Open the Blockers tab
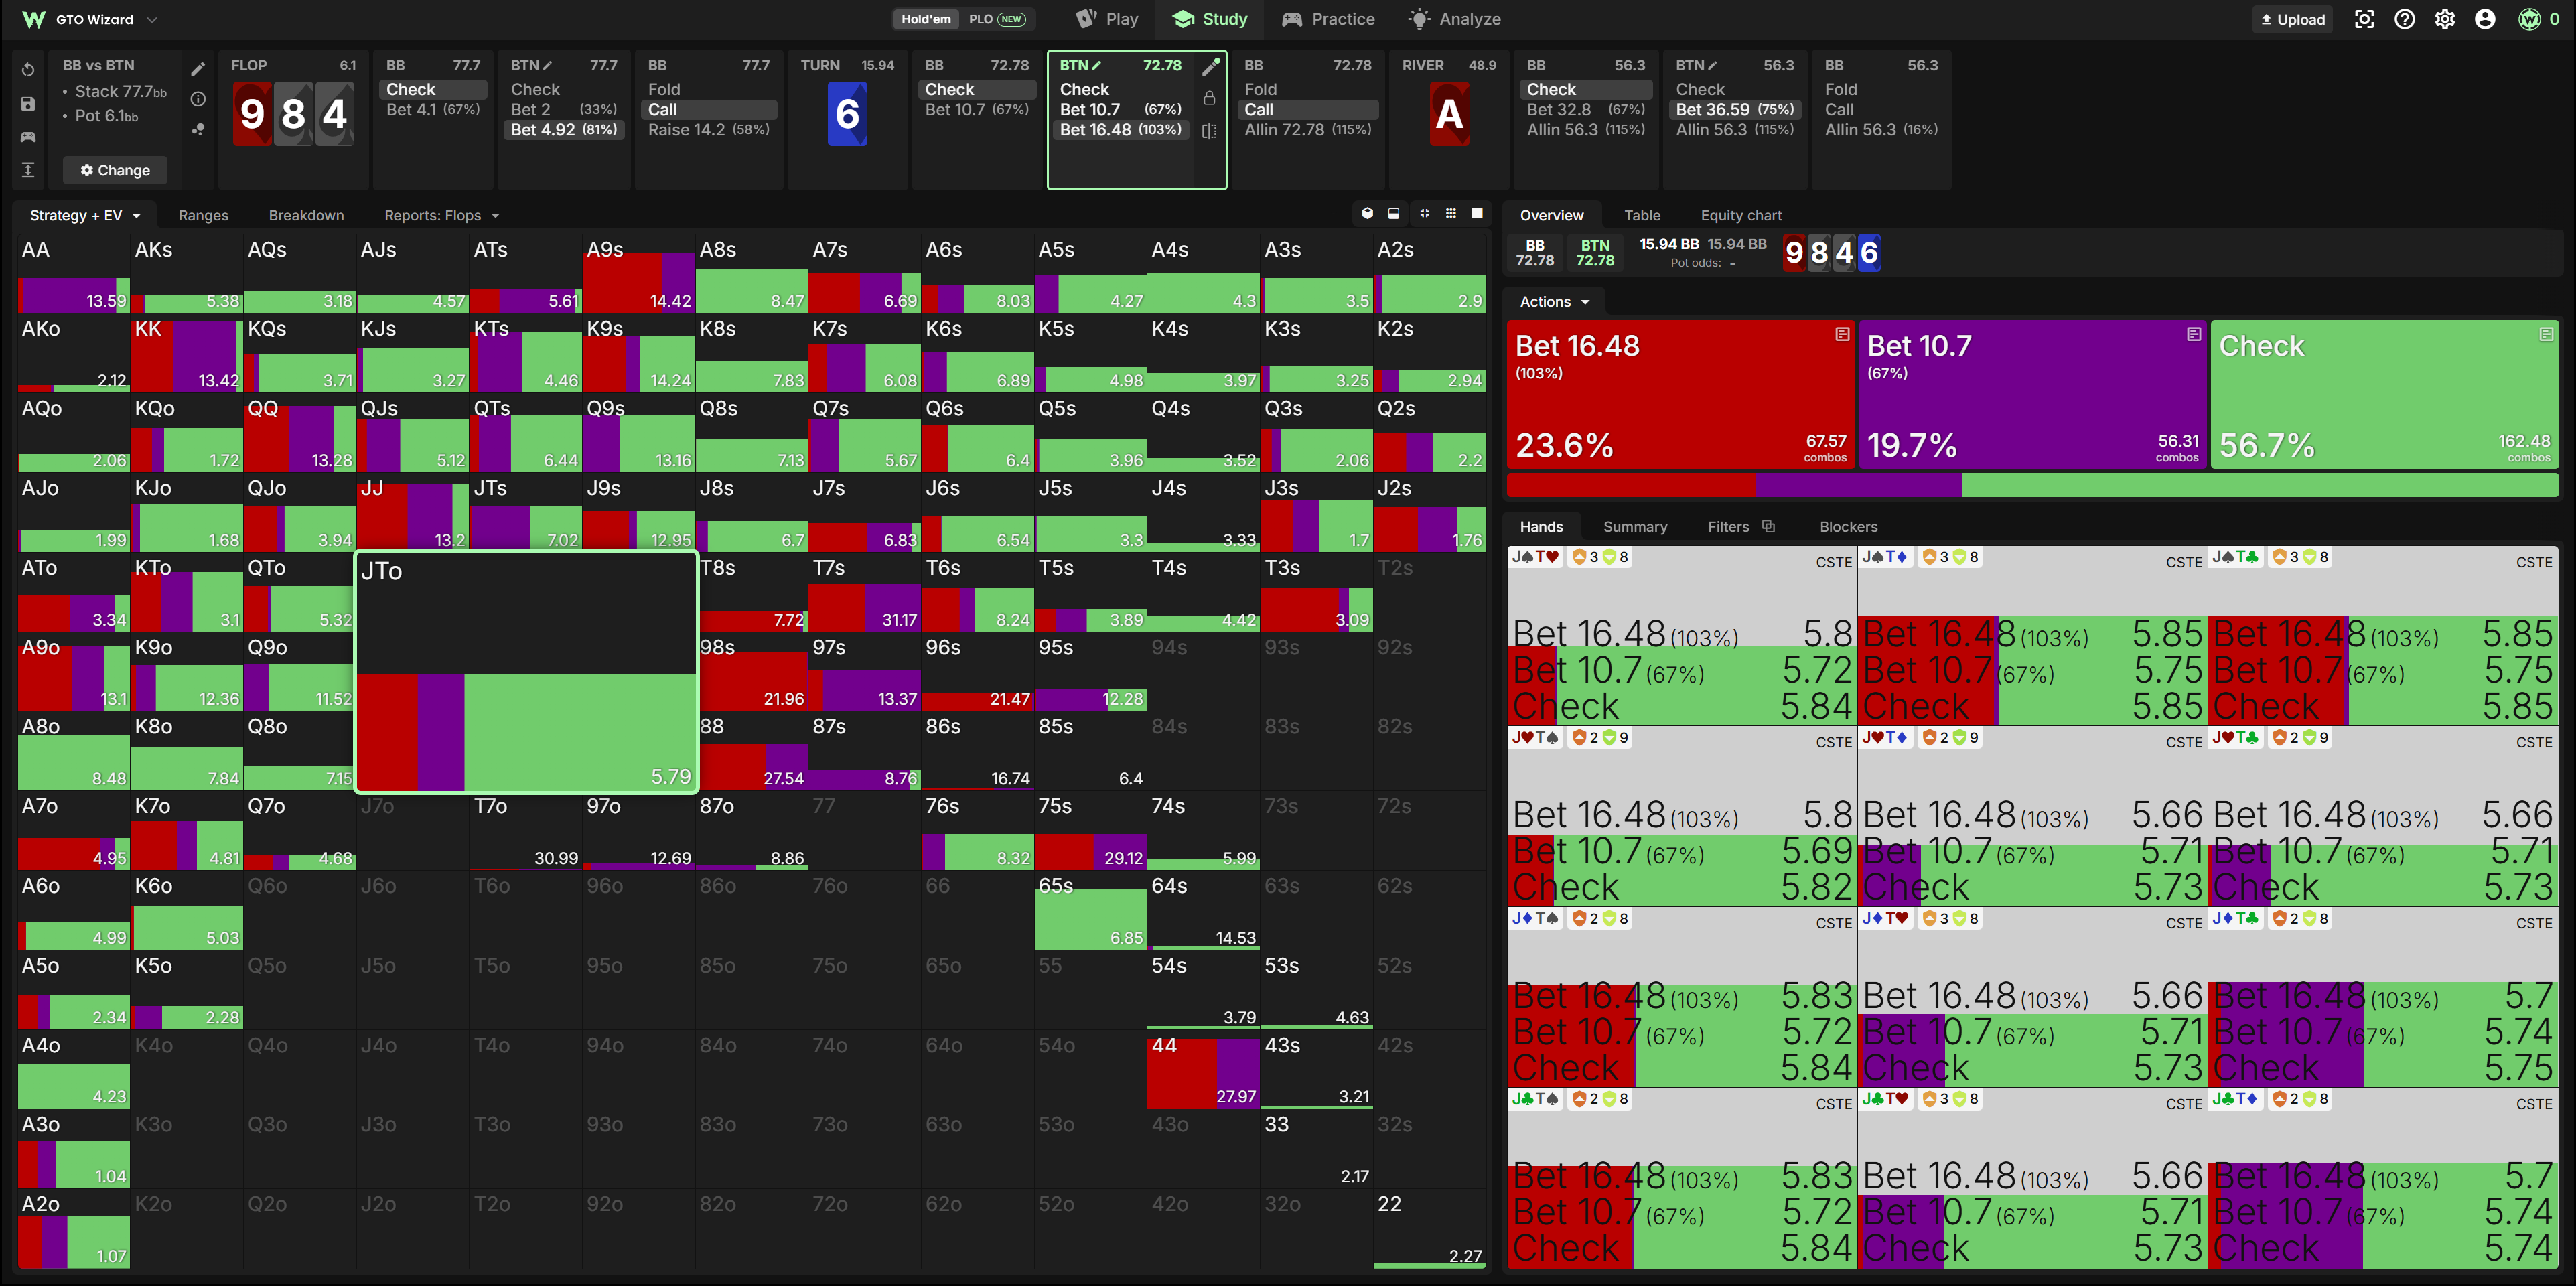Screen dimensions: 2576x1286 click(x=1848, y=526)
